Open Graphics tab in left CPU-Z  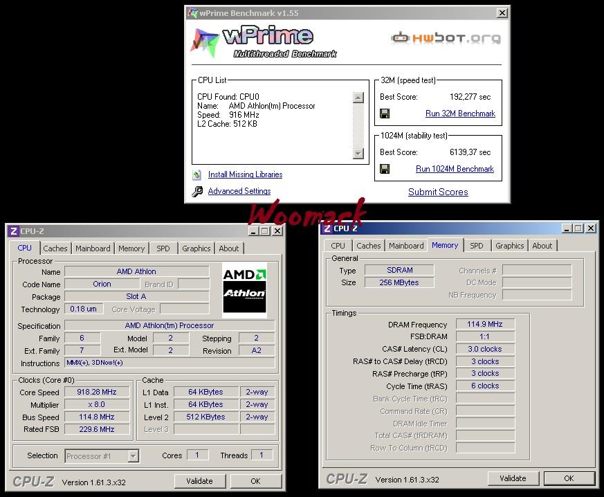pyautogui.click(x=196, y=248)
